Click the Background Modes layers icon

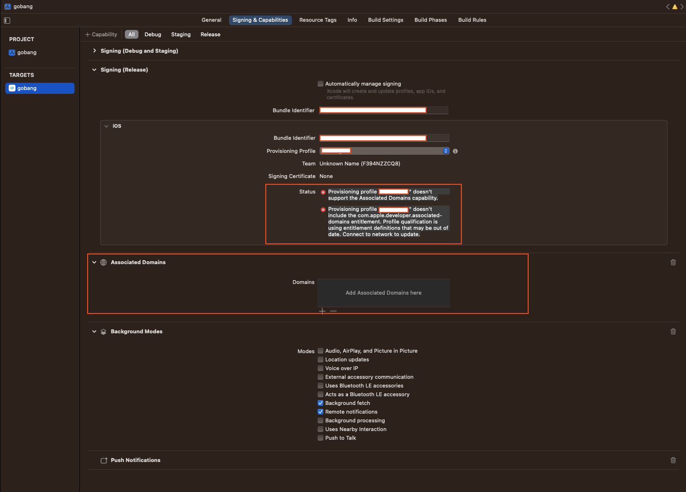[x=104, y=331]
